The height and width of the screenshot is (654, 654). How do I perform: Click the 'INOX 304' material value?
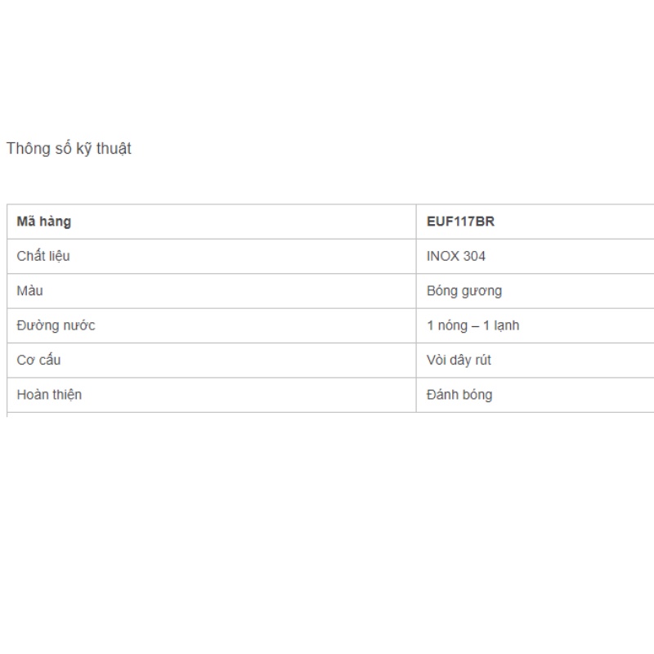coord(455,256)
